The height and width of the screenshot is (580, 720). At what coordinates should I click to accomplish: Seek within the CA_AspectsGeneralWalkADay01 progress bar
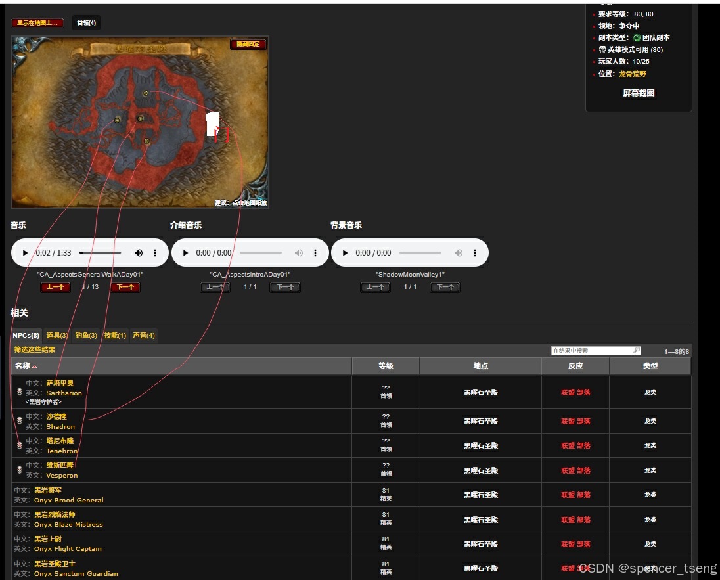[x=100, y=253]
